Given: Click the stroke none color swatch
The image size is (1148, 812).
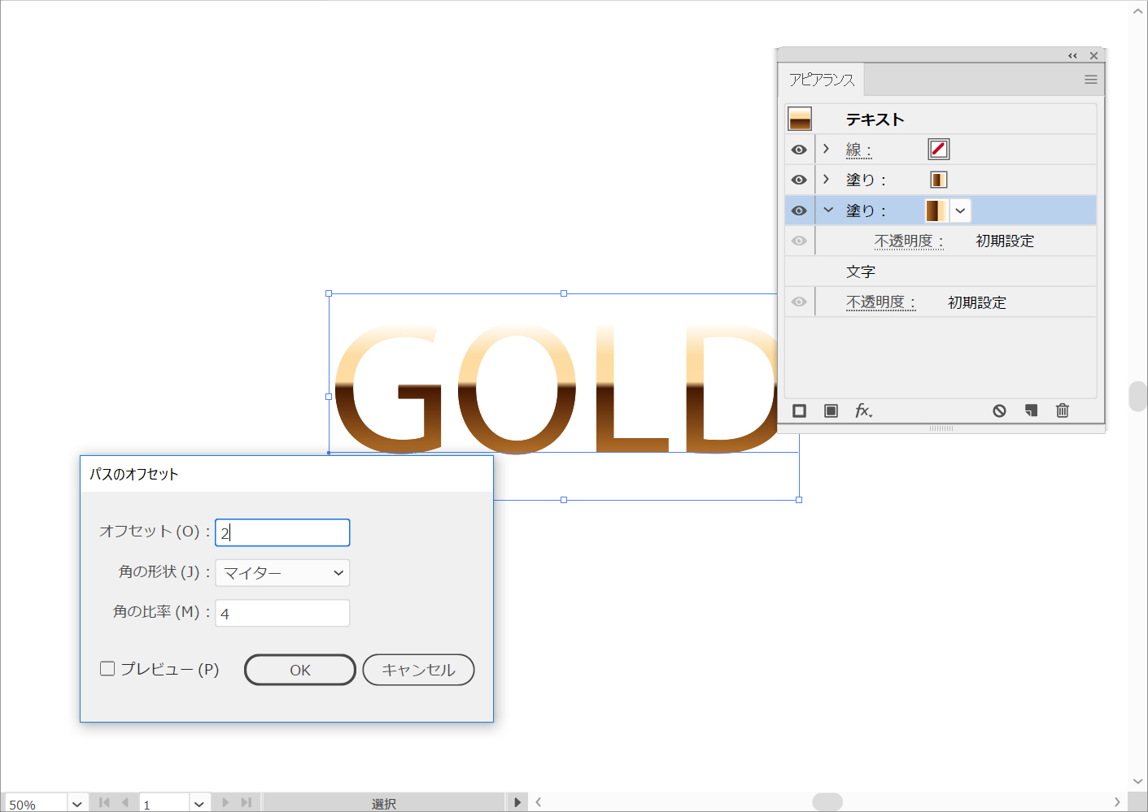Looking at the screenshot, I should point(938,150).
